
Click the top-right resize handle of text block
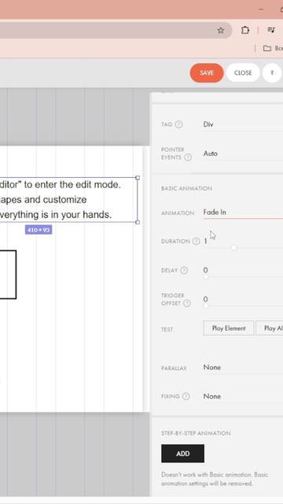pyautogui.click(x=138, y=177)
